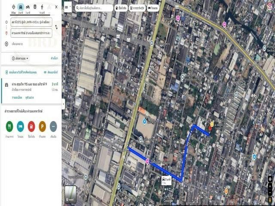The height and width of the screenshot is (206, 275).
Task: Choose the motorcycle travel mode
Action: pos(28,7)
